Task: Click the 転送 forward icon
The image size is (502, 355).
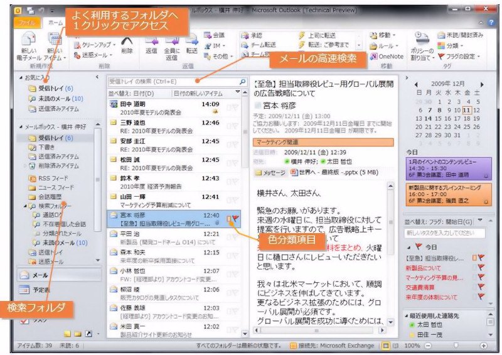Action: (191, 41)
